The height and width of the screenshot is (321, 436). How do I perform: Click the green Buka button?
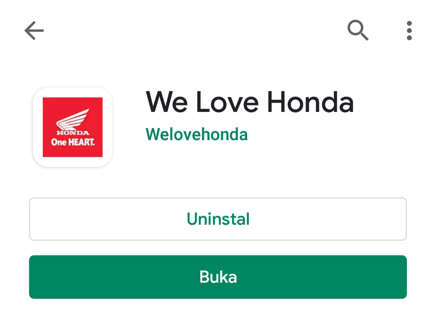click(218, 277)
